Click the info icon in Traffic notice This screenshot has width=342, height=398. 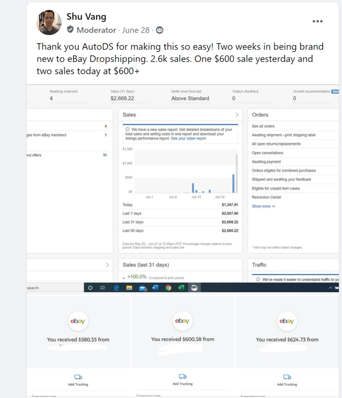[258, 279]
